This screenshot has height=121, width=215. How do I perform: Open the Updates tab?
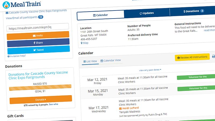pyautogui.click(x=147, y=13)
